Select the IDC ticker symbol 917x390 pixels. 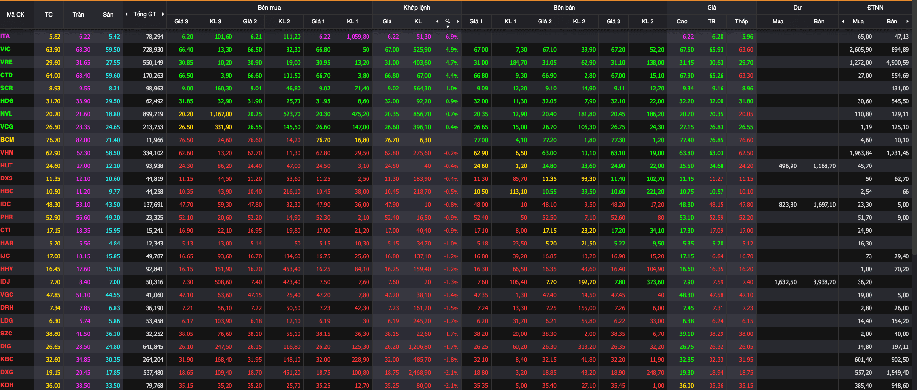[x=6, y=204]
